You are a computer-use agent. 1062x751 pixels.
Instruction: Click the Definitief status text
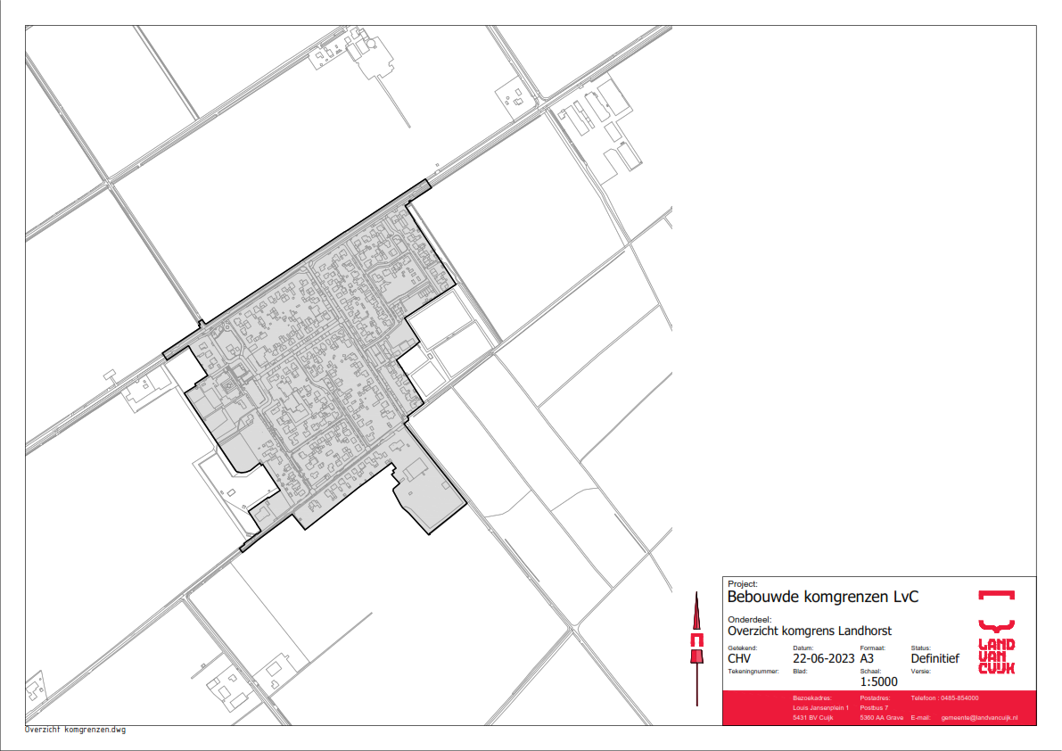(934, 659)
